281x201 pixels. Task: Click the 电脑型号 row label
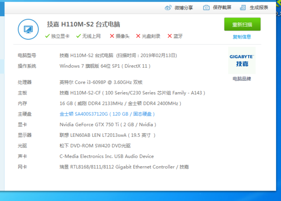(27, 56)
